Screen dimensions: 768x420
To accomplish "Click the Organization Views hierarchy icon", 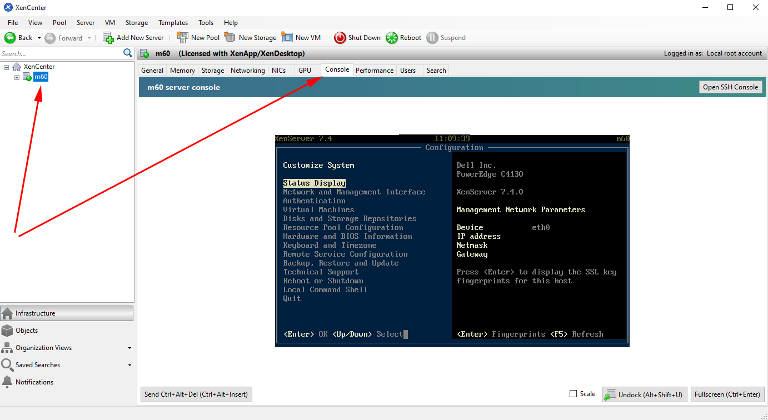I will click(x=7, y=348).
